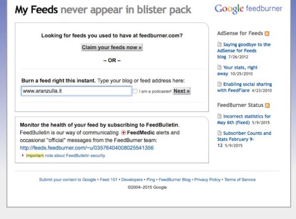Image resolution: width=296 pixels, height=219 pixels.
Task: Click document icon beside Your stats post
Action: click(x=220, y=68)
